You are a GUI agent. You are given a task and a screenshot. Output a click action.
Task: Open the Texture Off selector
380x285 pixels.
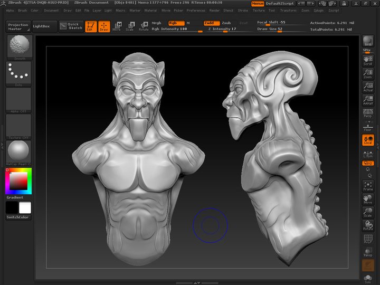(18, 127)
